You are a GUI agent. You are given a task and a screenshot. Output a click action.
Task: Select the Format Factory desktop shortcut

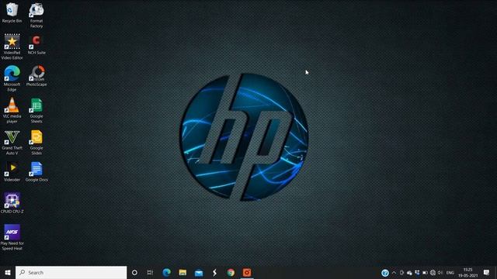tap(36, 15)
